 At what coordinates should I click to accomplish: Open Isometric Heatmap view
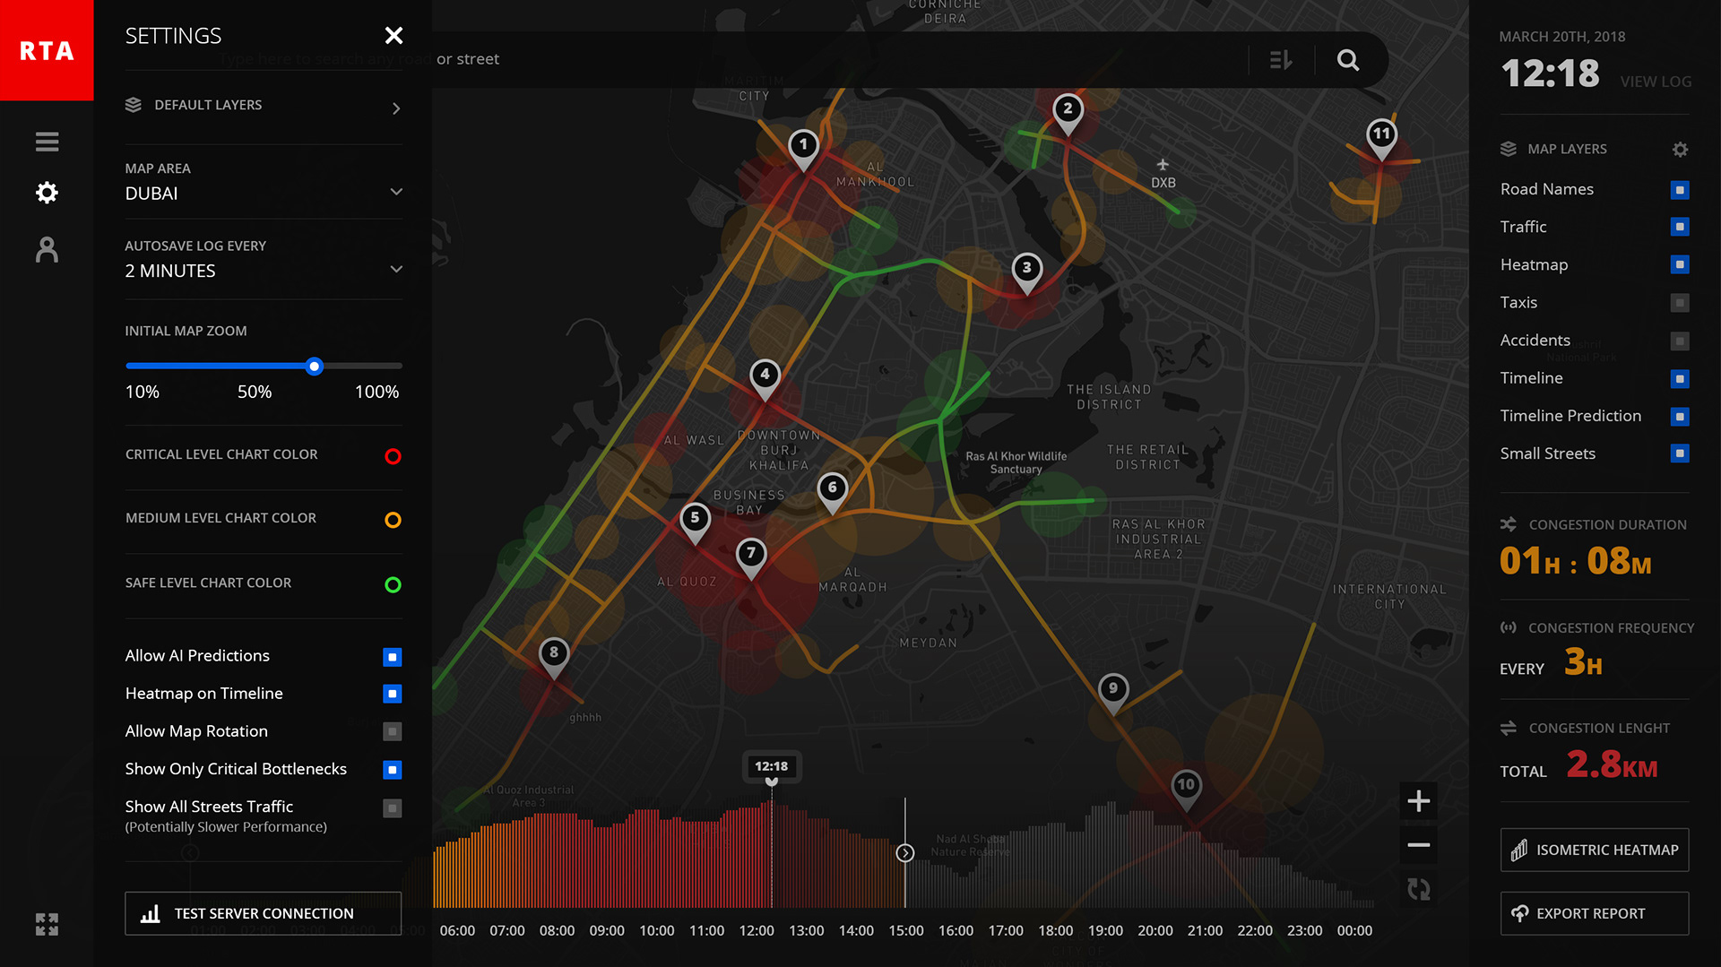coord(1595,850)
